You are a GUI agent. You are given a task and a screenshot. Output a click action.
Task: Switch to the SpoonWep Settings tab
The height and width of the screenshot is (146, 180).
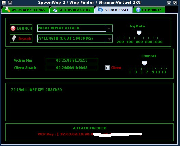(25, 10)
